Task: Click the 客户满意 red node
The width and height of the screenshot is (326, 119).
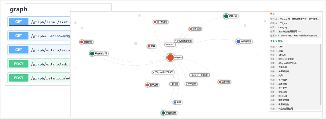Action: click(147, 85)
